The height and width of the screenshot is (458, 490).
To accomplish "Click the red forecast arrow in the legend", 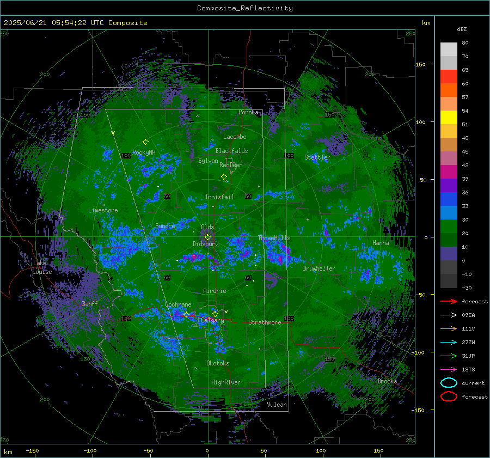I will tap(449, 301).
